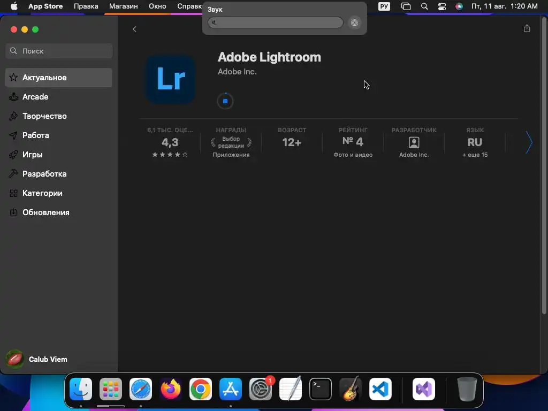Open Control Center in menu bar
The width and height of the screenshot is (548, 411).
442,6
